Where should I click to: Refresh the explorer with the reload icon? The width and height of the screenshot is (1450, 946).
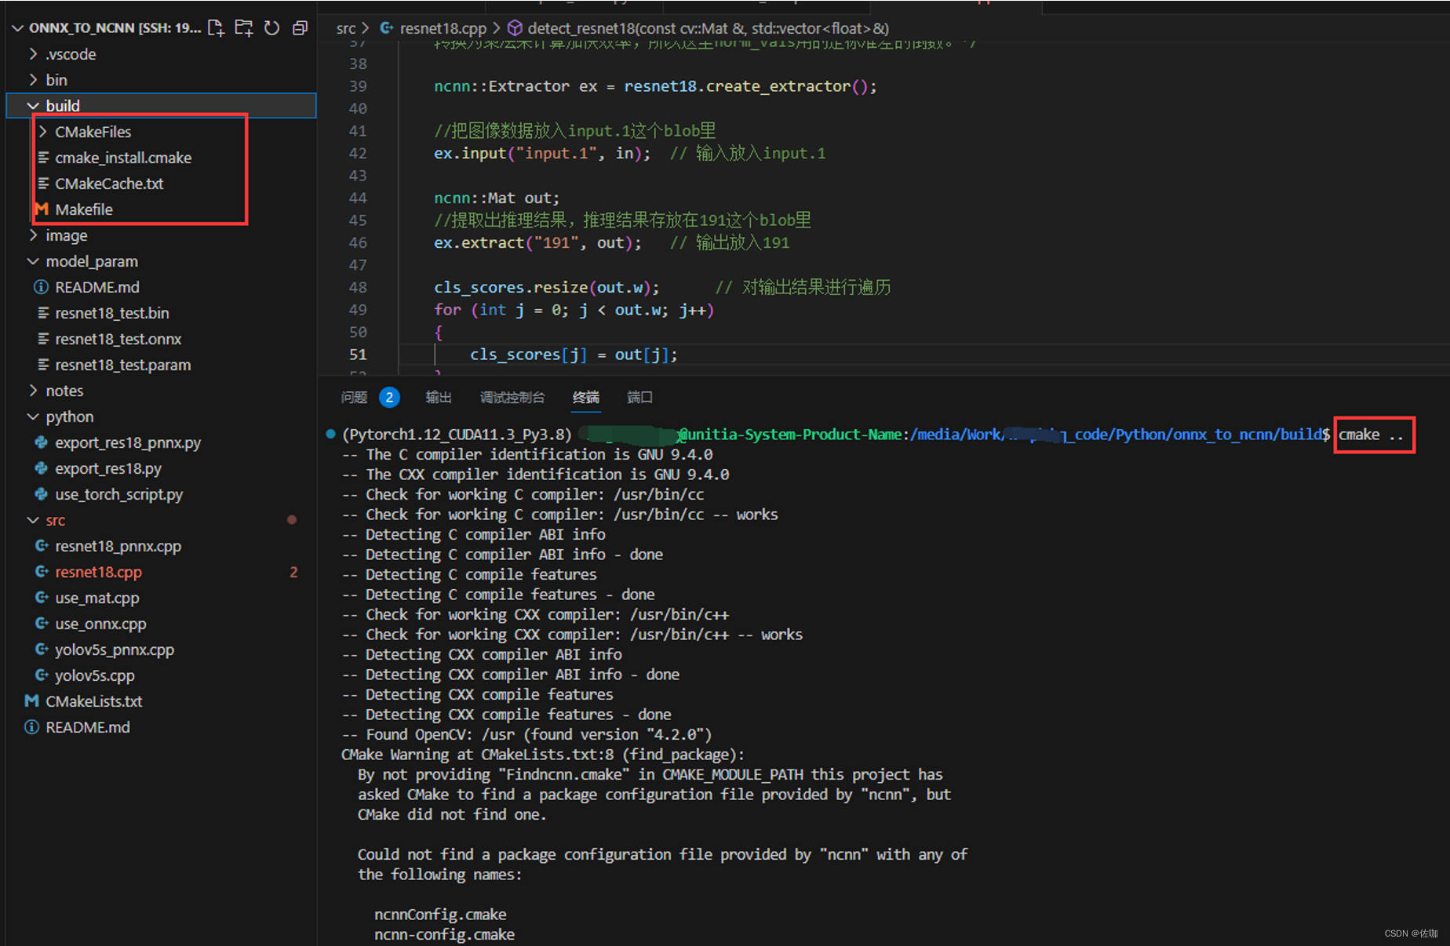click(x=271, y=28)
